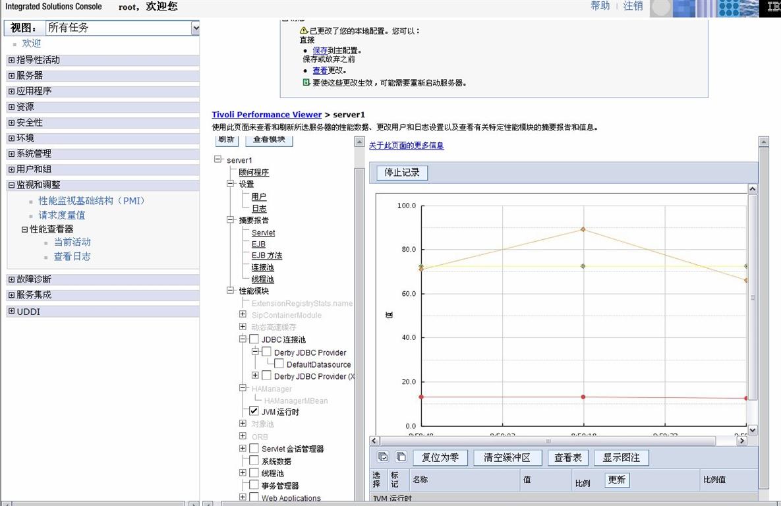The height and width of the screenshot is (506, 781).
Task: Collapse the JDBC 连接池 tree node
Action: (x=243, y=339)
